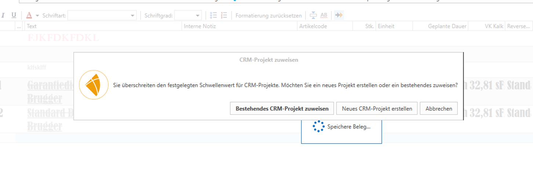Insert a bulleted list

[x=213, y=15]
